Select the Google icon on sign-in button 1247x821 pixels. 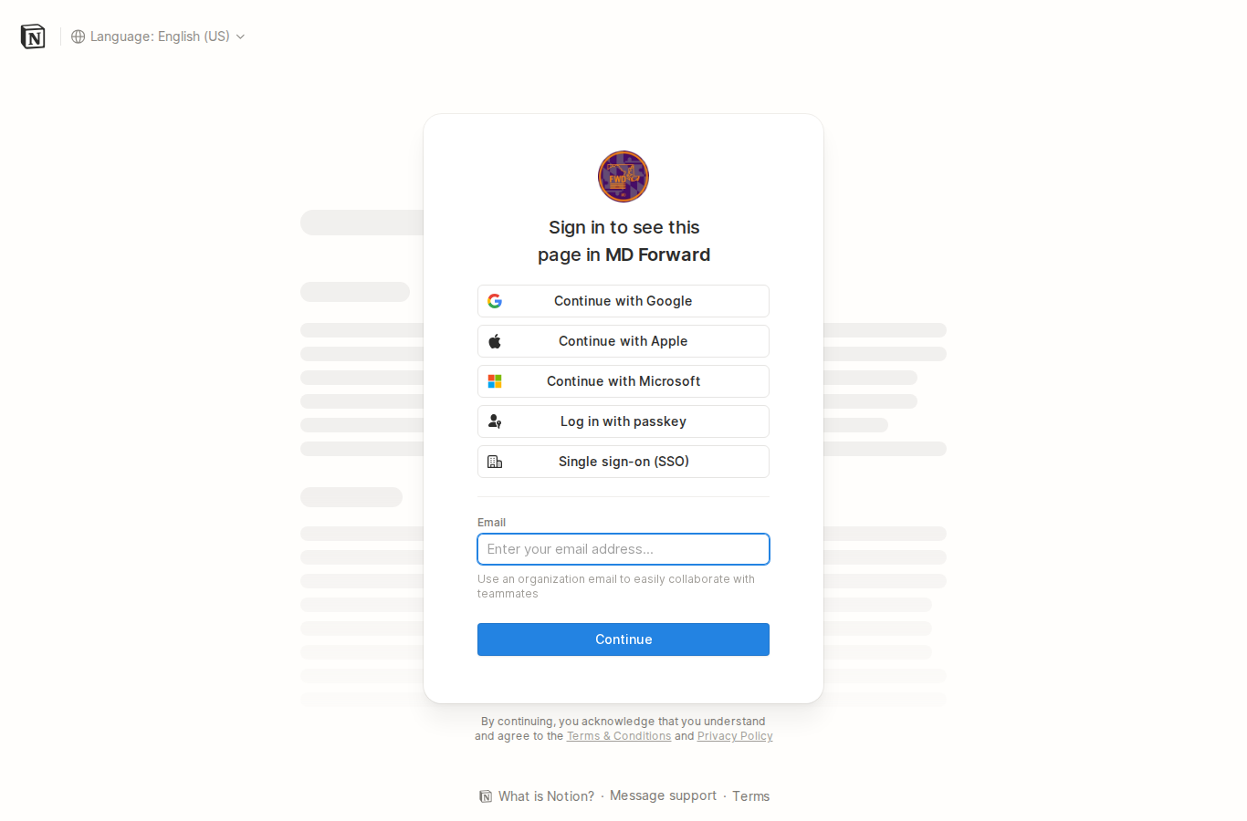click(494, 300)
